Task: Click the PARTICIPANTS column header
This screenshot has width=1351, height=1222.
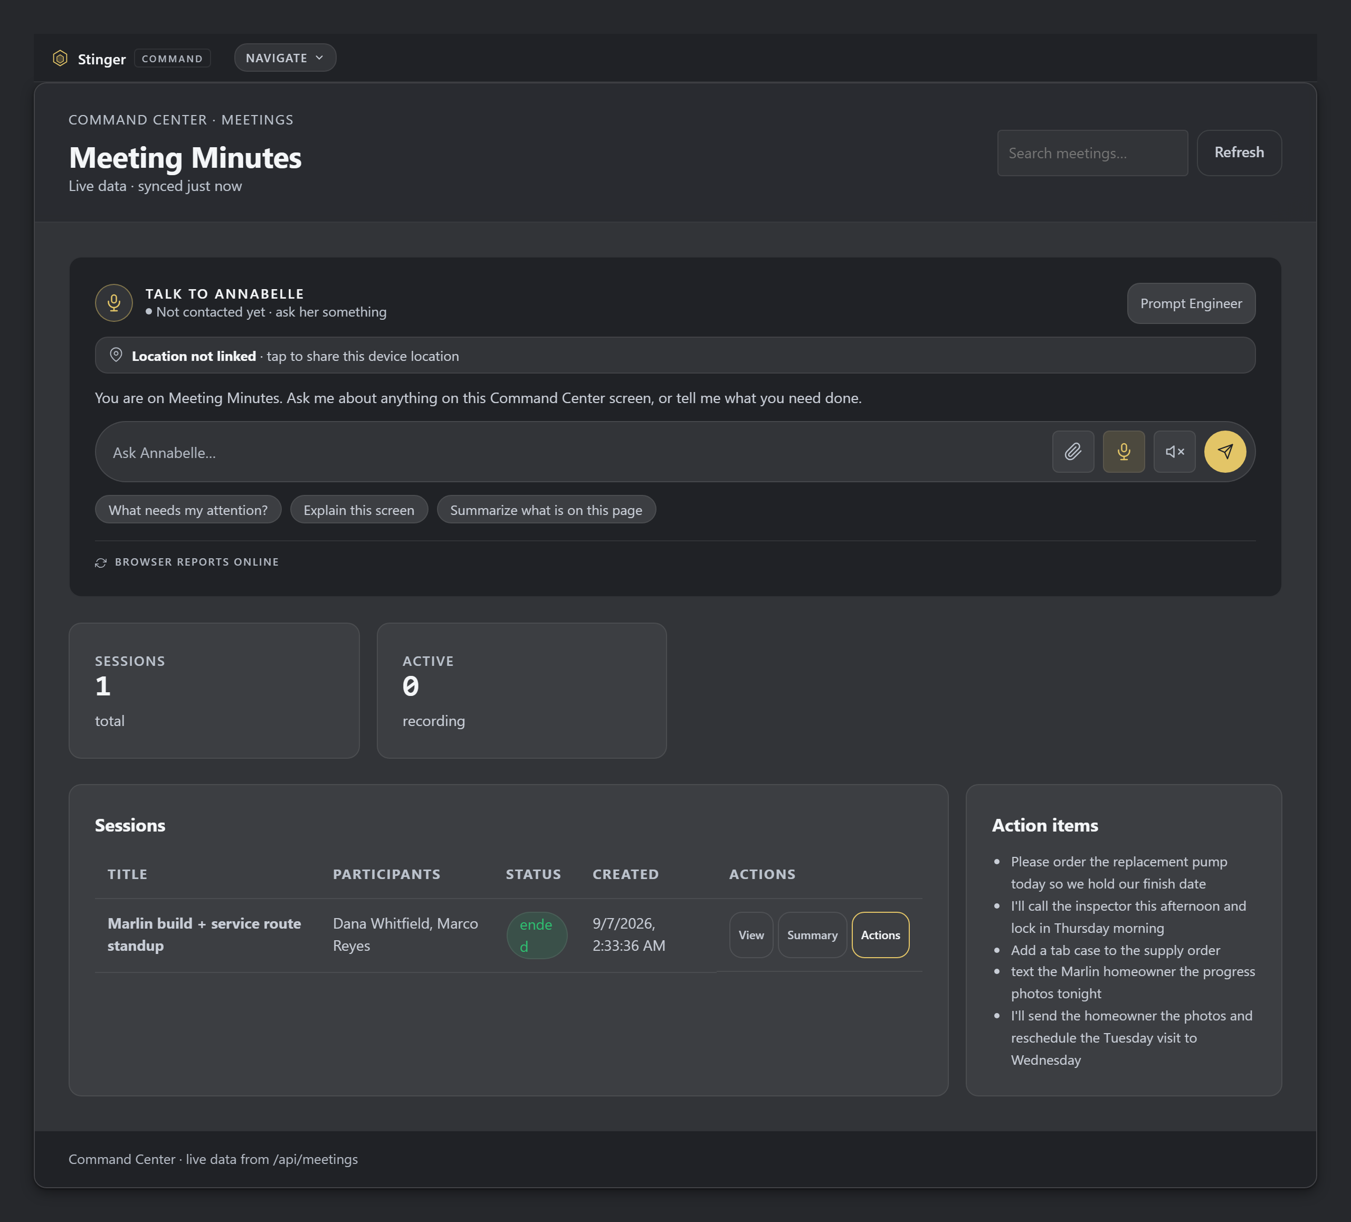Action: (x=387, y=874)
